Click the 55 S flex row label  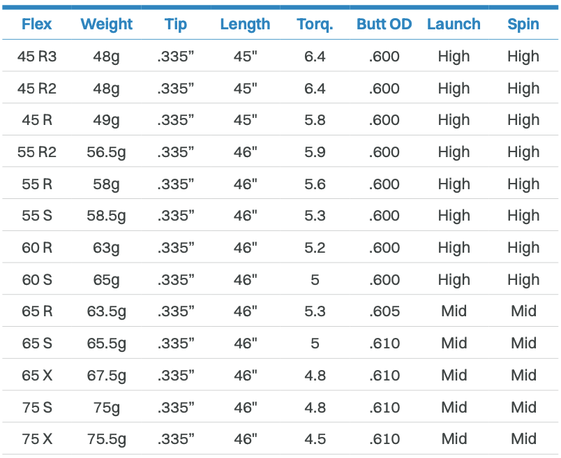point(37,216)
